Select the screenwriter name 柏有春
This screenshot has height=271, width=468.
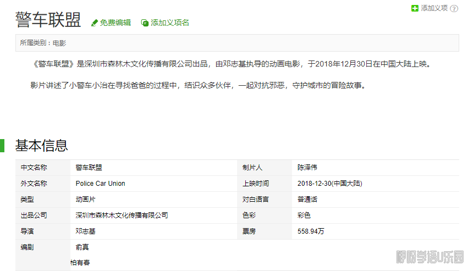(x=80, y=263)
